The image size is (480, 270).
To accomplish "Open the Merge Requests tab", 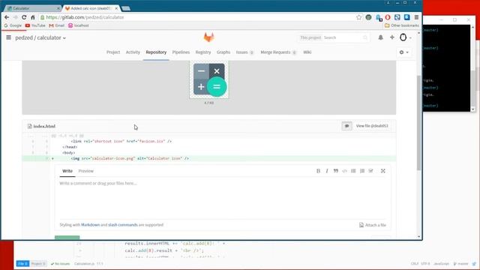I will (278, 52).
